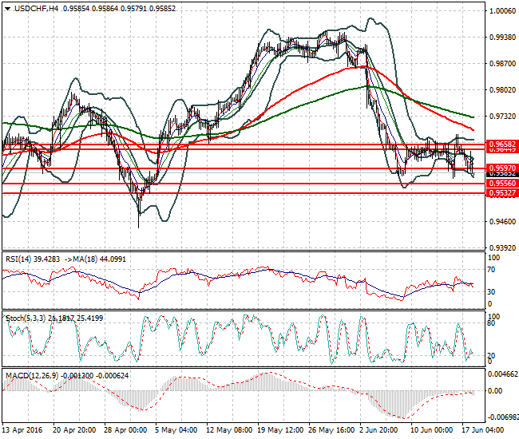This screenshot has width=519, height=439.
Task: Click the 80 level on Stochastic scale
Action: (492, 323)
